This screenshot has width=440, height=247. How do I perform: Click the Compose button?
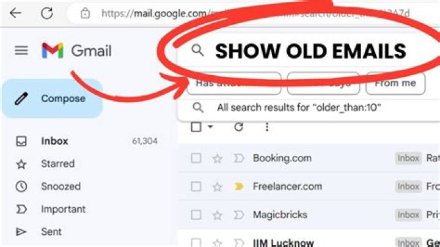pos(53,98)
